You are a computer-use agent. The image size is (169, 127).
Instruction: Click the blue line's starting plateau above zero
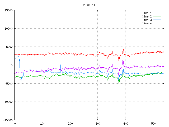pyautogui.click(x=17, y=57)
